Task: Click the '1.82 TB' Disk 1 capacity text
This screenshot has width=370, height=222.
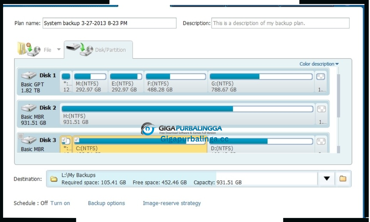Action: (31, 91)
